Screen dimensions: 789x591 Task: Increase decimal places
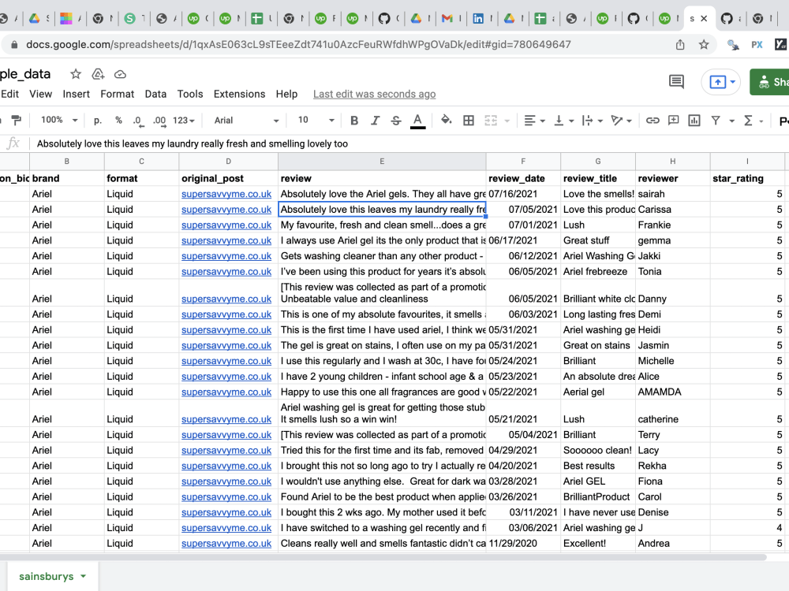(x=159, y=121)
